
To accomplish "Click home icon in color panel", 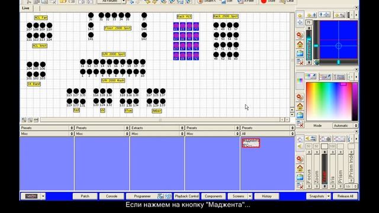I will [300, 106].
